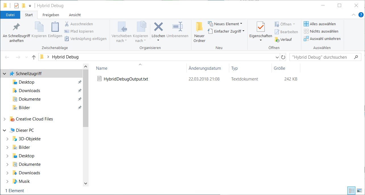Sort by Größe column header
This screenshot has width=365, height=195.
coord(286,68)
